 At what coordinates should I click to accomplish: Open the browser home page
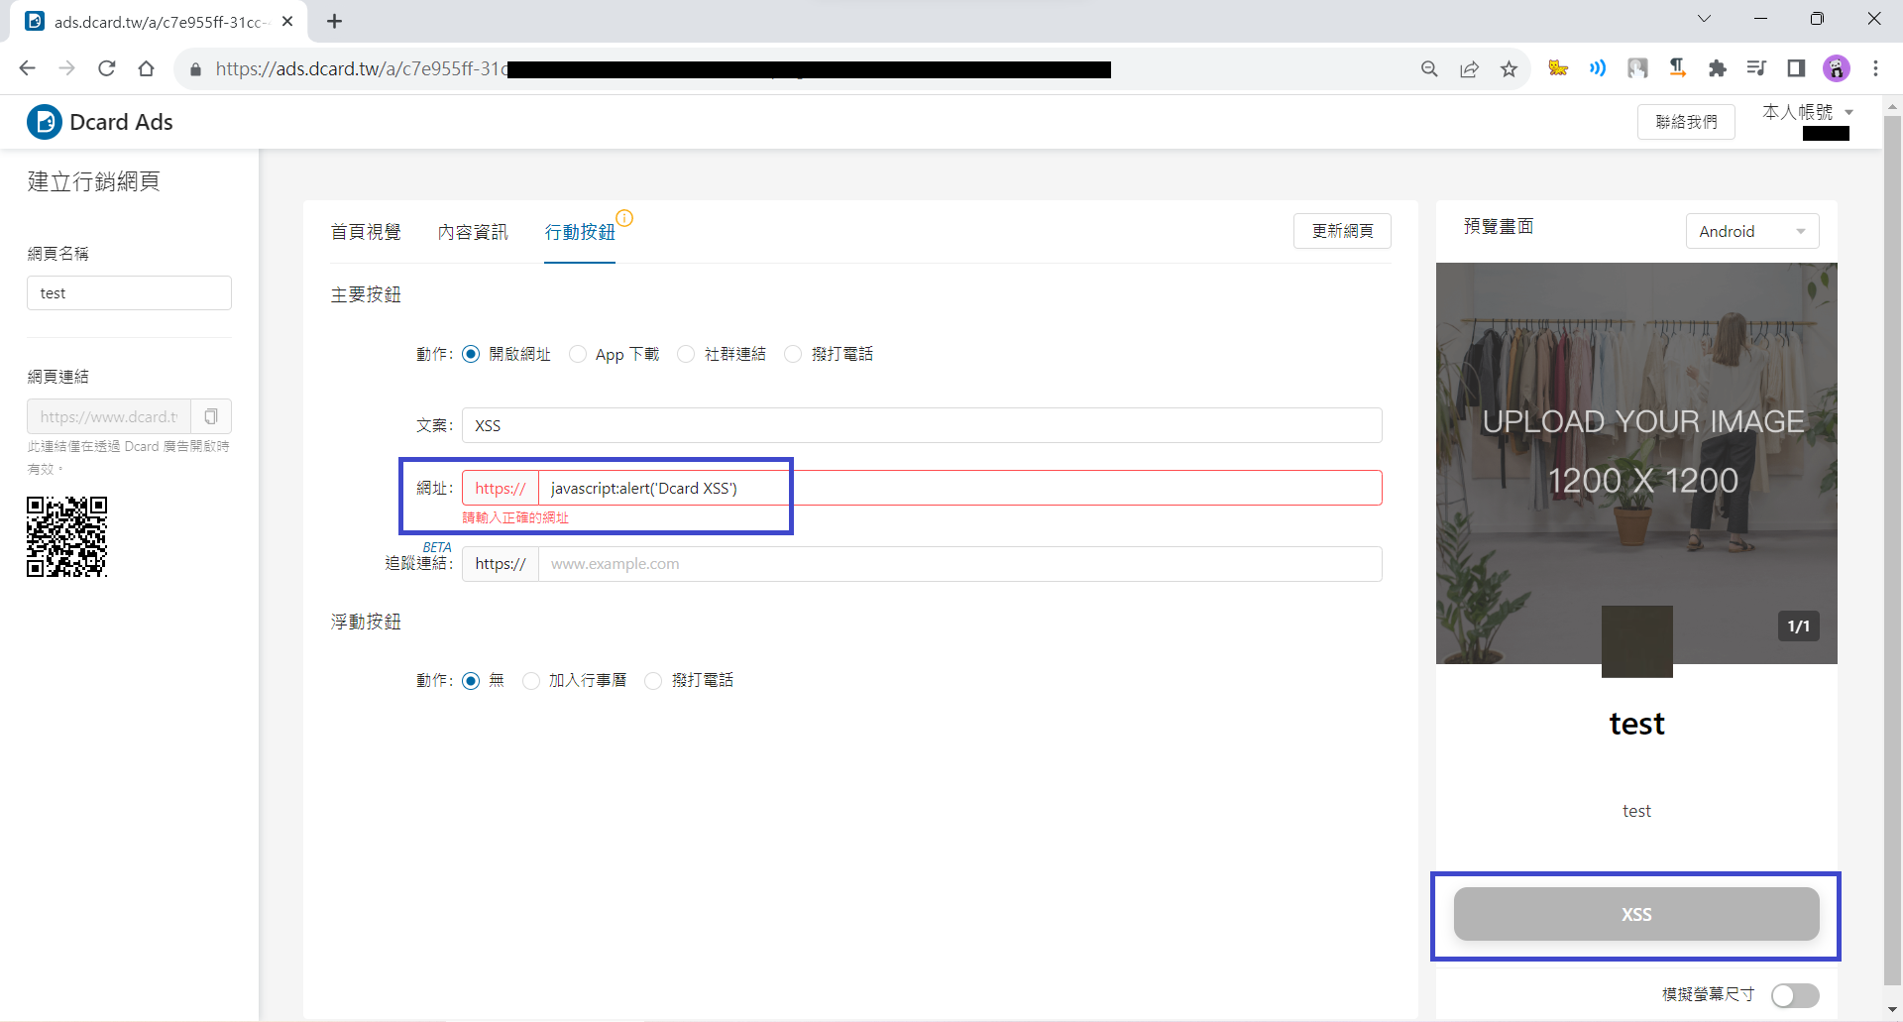(x=147, y=68)
